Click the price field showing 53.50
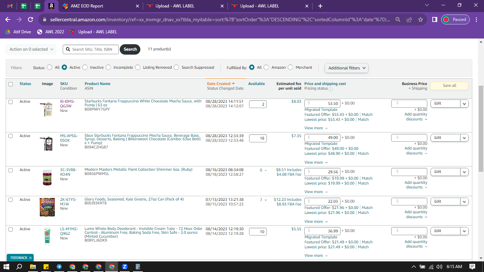Viewport: 484px width, 272px height. point(323,103)
